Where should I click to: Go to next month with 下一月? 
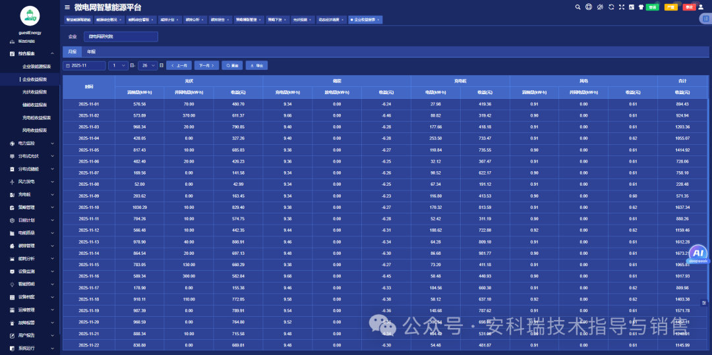[206, 66]
